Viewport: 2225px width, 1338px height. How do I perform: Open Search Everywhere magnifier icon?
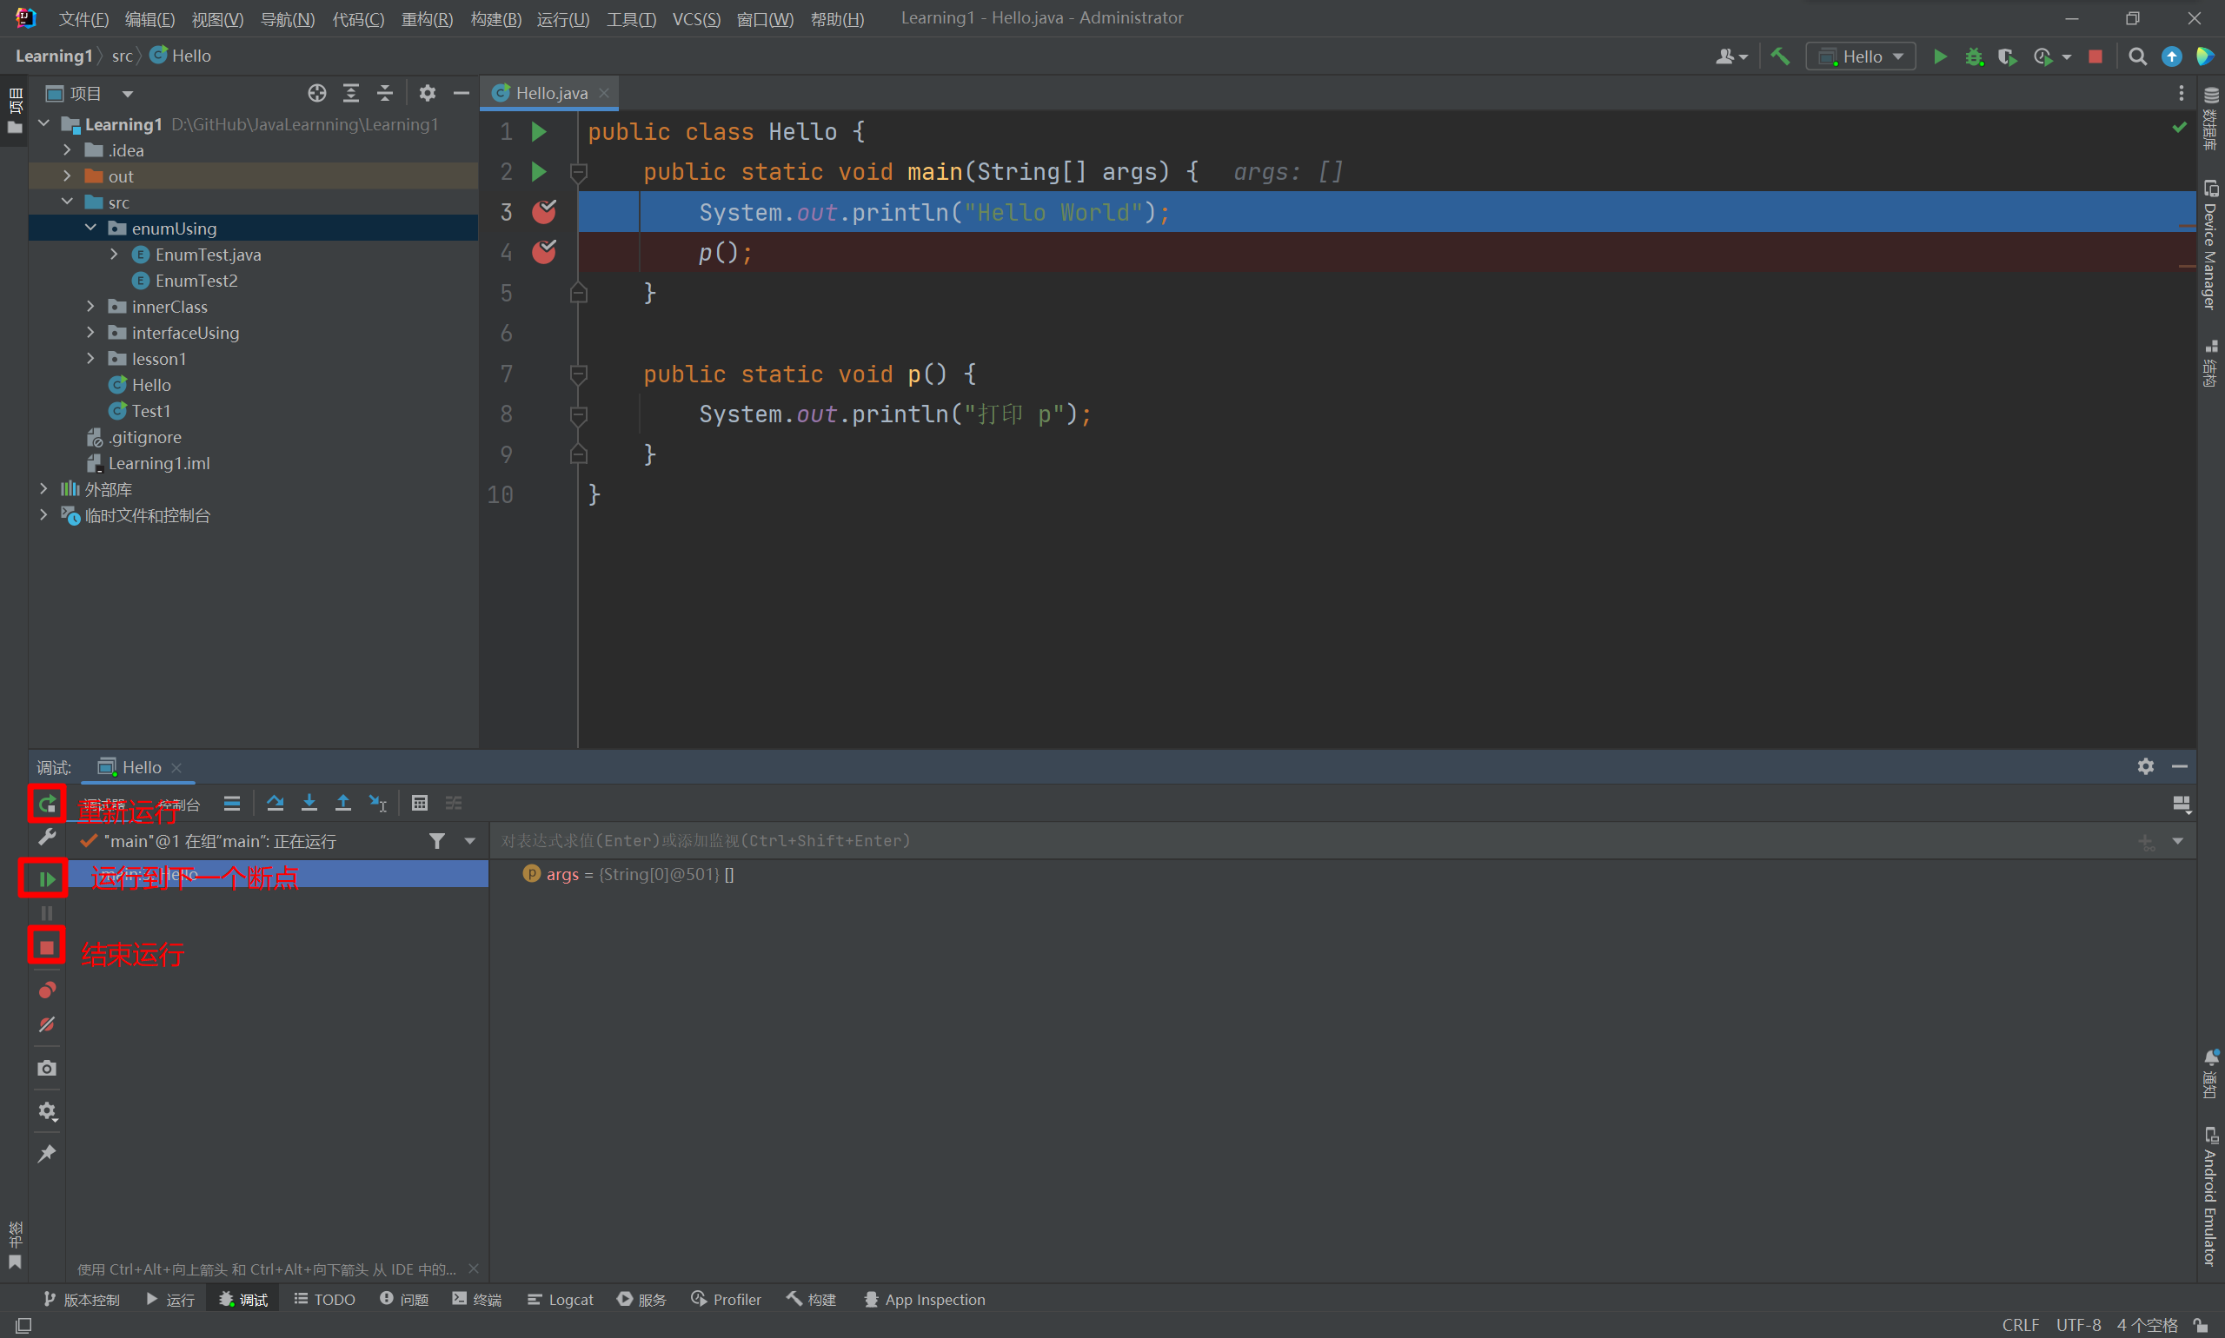tap(2137, 56)
